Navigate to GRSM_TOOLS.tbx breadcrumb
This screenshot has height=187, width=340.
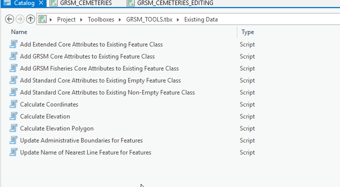pyautogui.click(x=149, y=19)
